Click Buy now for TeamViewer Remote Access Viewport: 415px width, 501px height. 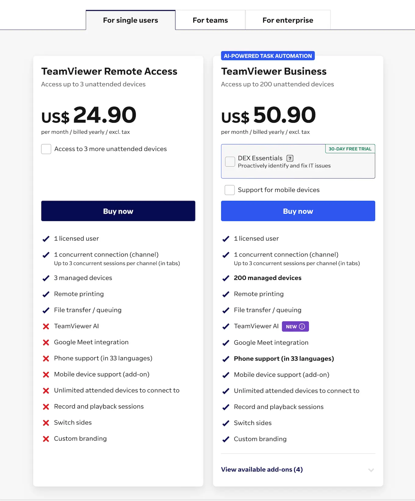pos(118,211)
